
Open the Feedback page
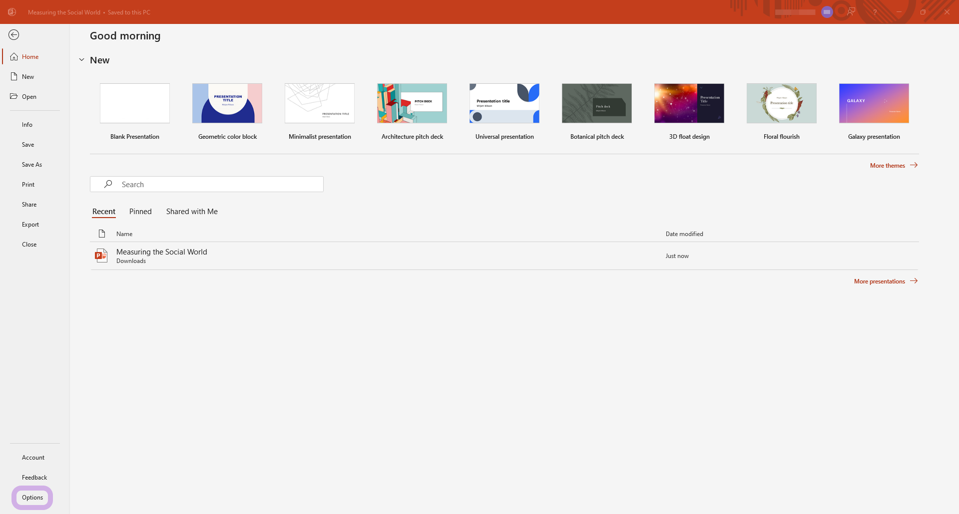35,478
